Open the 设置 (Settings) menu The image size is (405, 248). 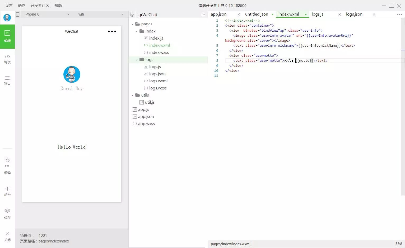pos(9,6)
